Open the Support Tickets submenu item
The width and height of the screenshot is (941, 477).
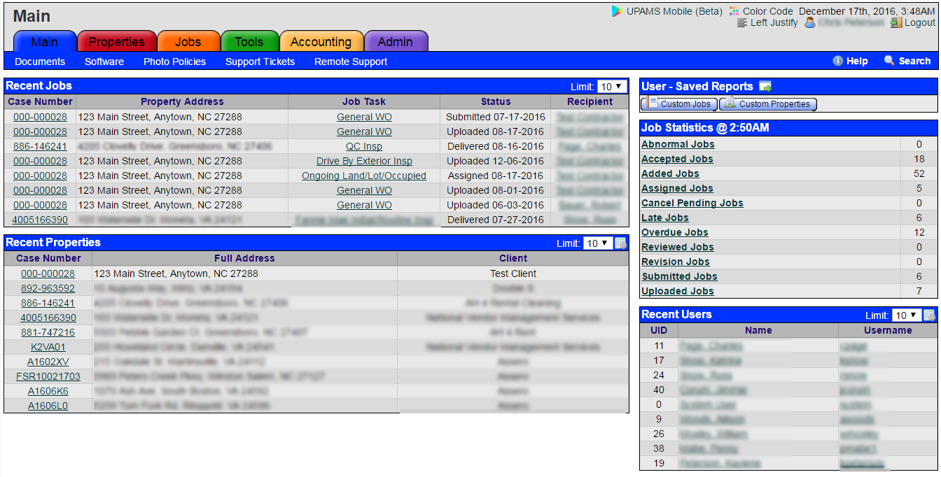(x=260, y=62)
